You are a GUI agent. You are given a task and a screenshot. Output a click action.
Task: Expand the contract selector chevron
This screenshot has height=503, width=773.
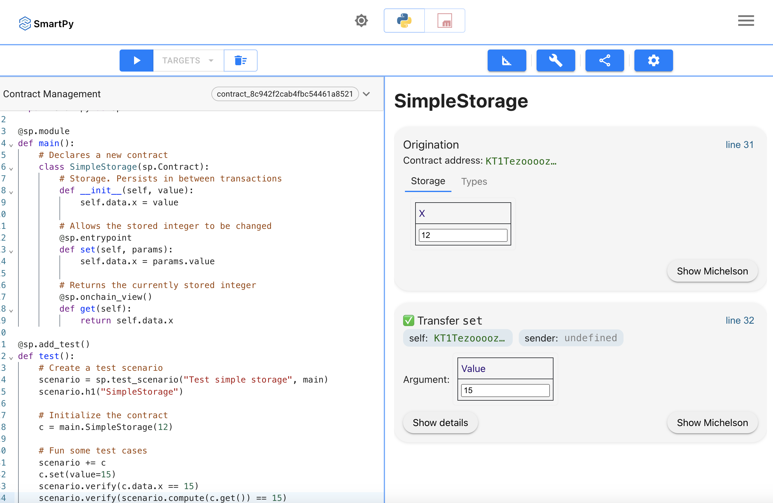(366, 94)
